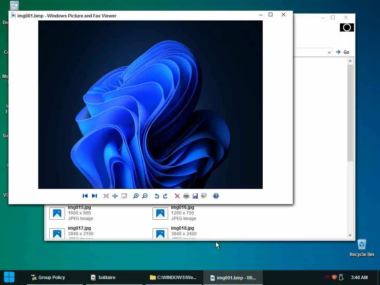Minimize the Picture and Fax Viewer window

tap(261, 15)
